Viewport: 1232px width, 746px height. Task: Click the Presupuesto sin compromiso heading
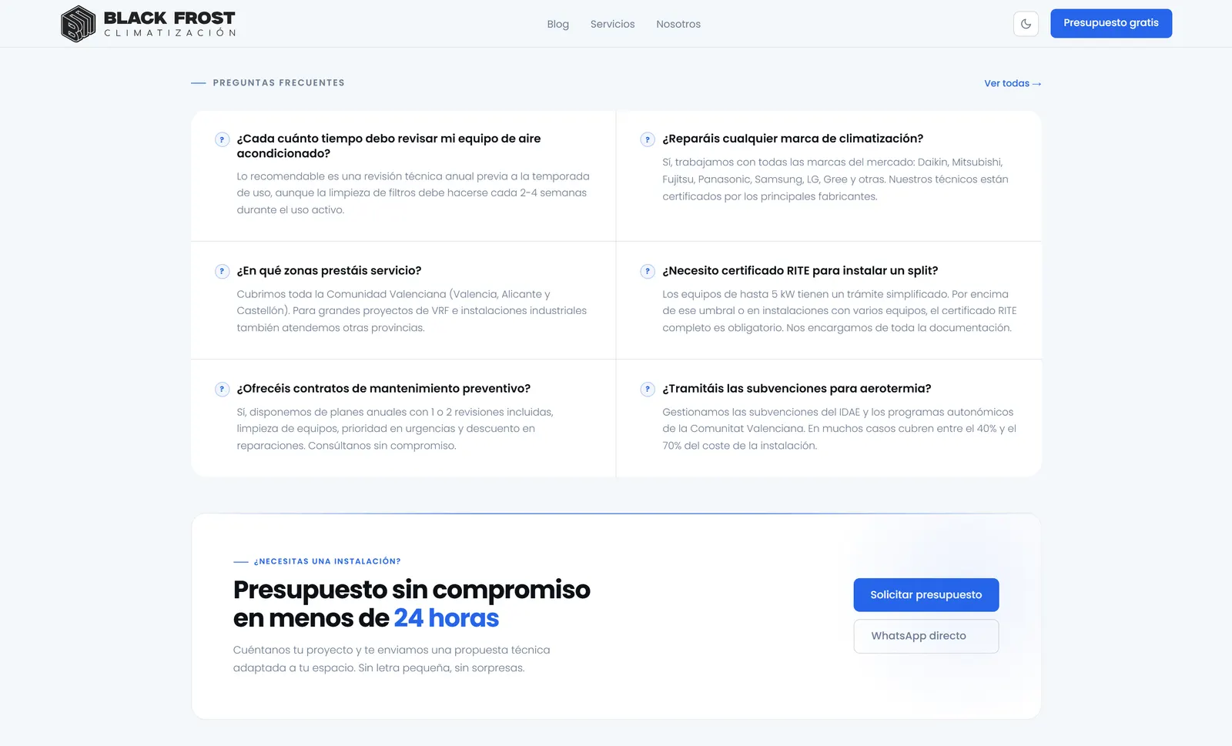click(412, 604)
